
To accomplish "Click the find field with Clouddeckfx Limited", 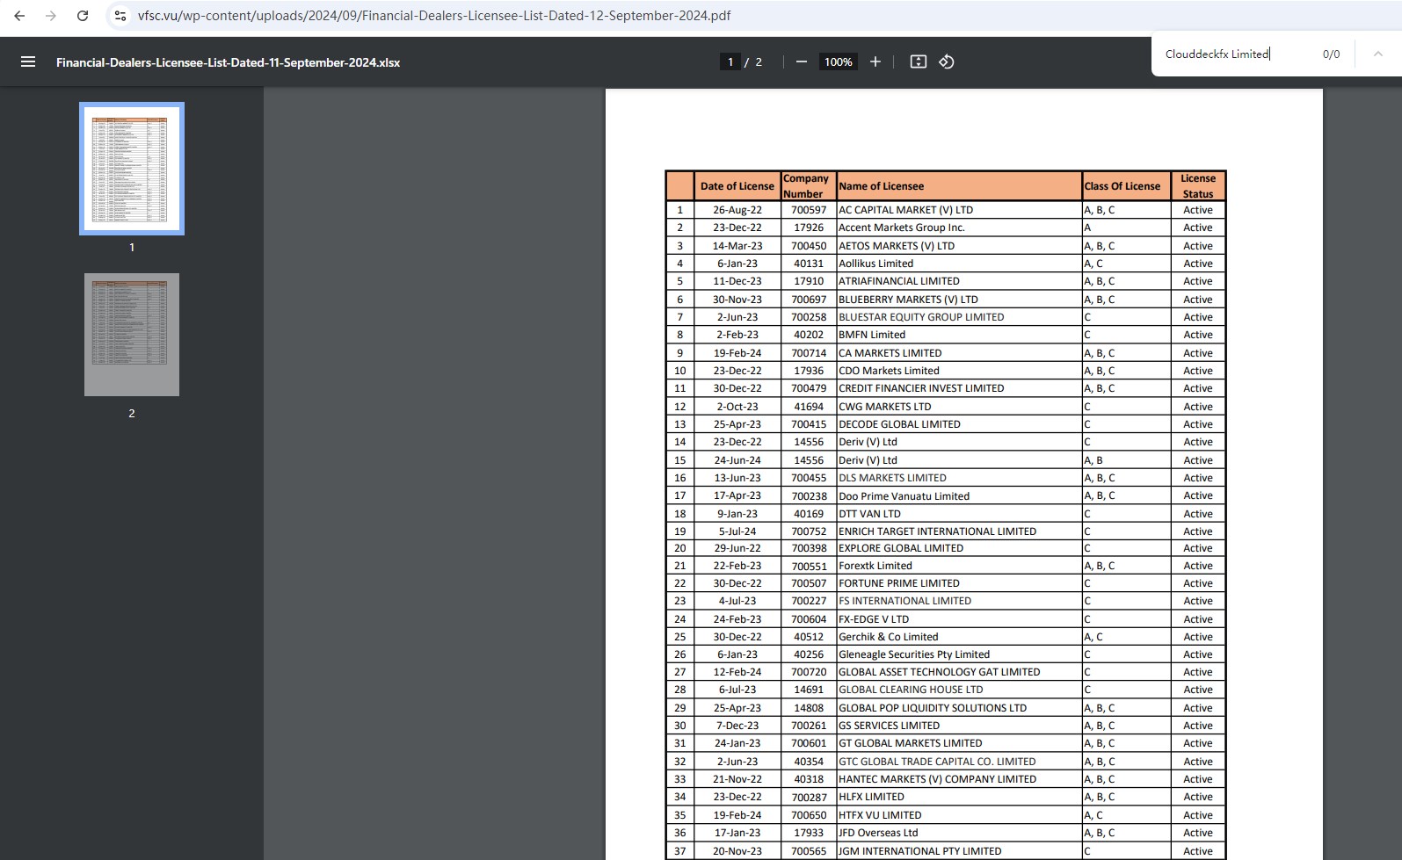I will click(1231, 54).
